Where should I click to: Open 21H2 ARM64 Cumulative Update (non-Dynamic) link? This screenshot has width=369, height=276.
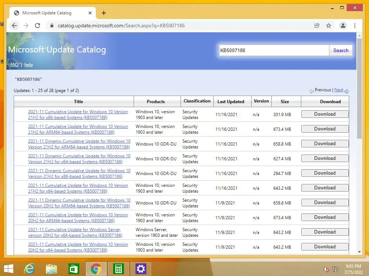tap(78, 129)
